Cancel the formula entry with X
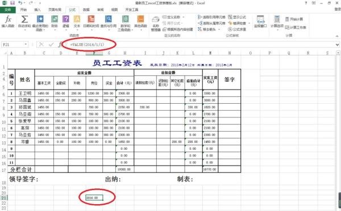The width and height of the screenshot is (341, 211). [x=41, y=44]
